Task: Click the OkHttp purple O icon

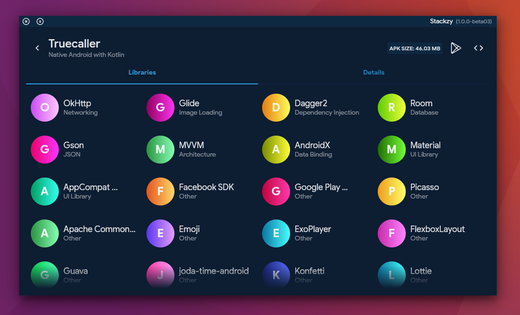Action: pos(45,108)
